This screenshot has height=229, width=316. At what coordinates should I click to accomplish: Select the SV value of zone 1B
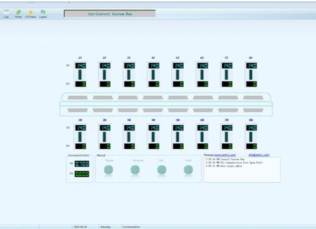coord(81,128)
